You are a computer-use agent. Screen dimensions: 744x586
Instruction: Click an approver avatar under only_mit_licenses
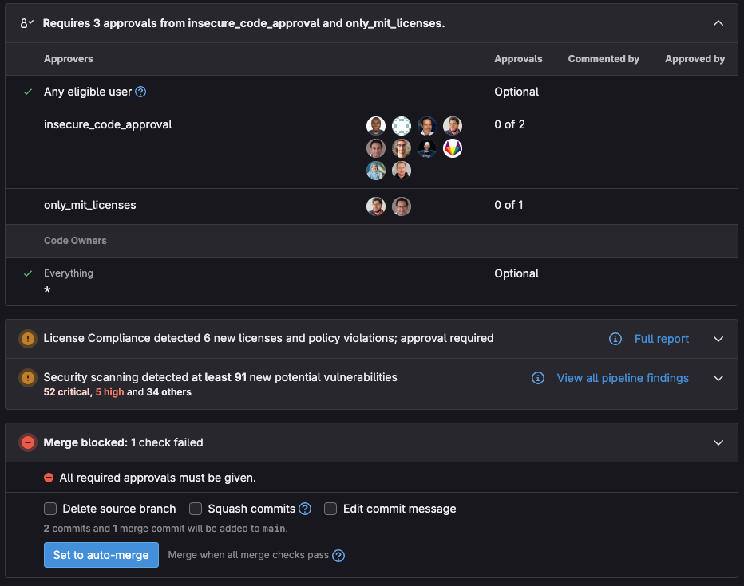[x=376, y=206]
